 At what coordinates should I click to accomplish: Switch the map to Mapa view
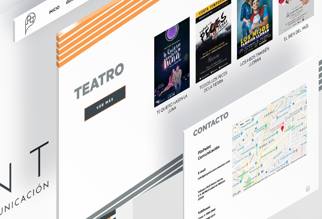pos(241,124)
